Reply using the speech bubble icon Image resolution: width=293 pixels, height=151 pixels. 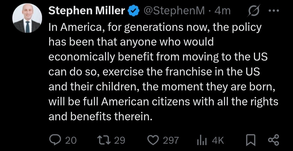point(55,140)
